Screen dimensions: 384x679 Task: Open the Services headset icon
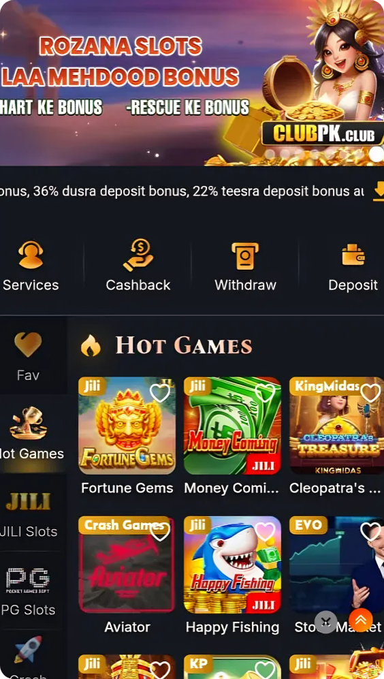(x=31, y=255)
